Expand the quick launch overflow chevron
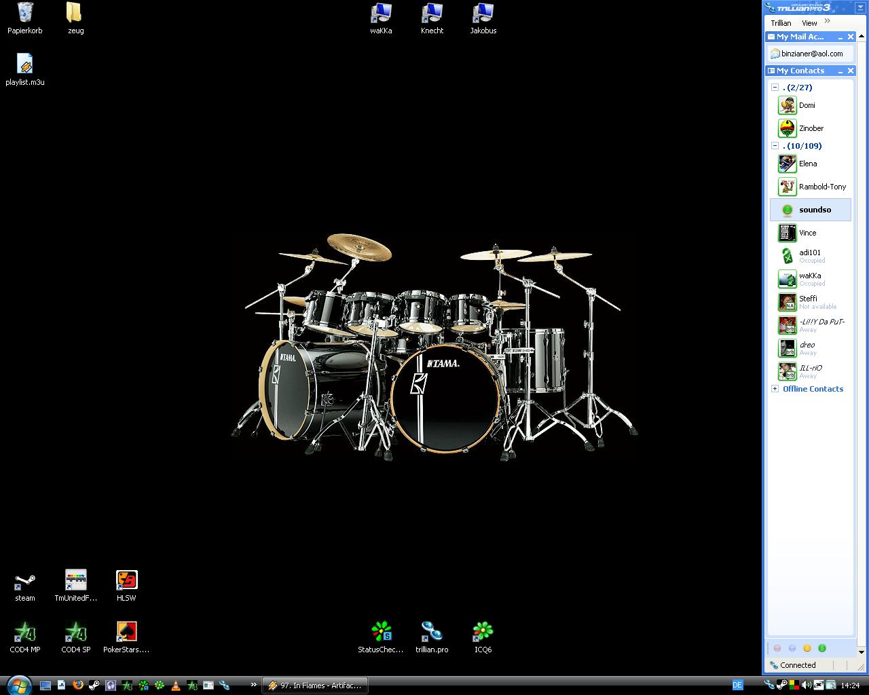 pyautogui.click(x=254, y=685)
